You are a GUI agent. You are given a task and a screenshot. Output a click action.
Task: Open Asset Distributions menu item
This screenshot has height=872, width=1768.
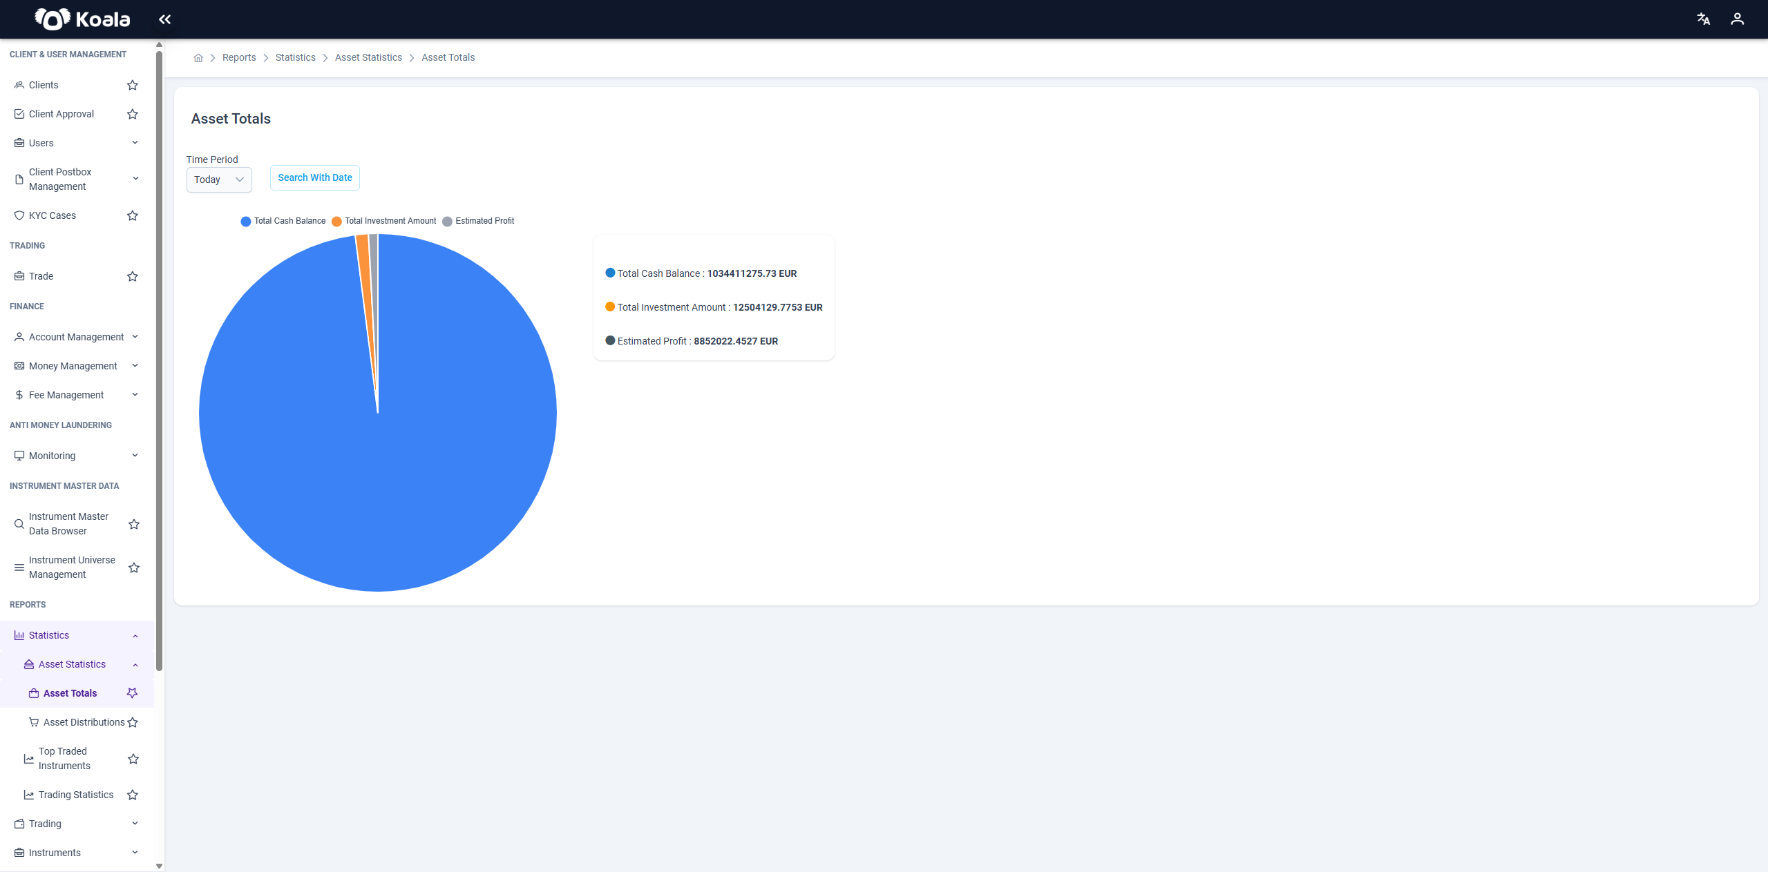(84, 722)
